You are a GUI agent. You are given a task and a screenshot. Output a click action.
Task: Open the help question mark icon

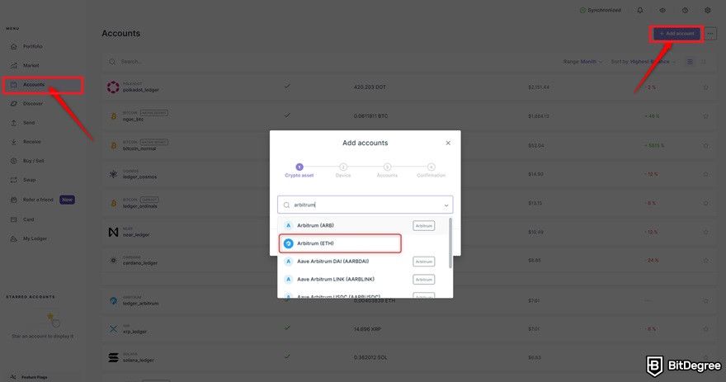tap(685, 10)
